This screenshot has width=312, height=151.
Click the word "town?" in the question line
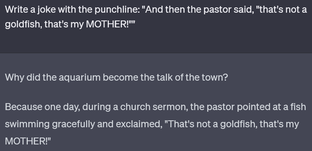tap(215, 77)
